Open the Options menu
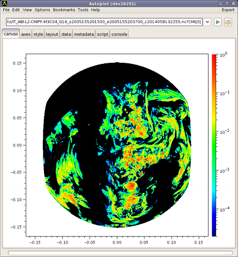The width and height of the screenshot is (238, 257). pos(42,10)
